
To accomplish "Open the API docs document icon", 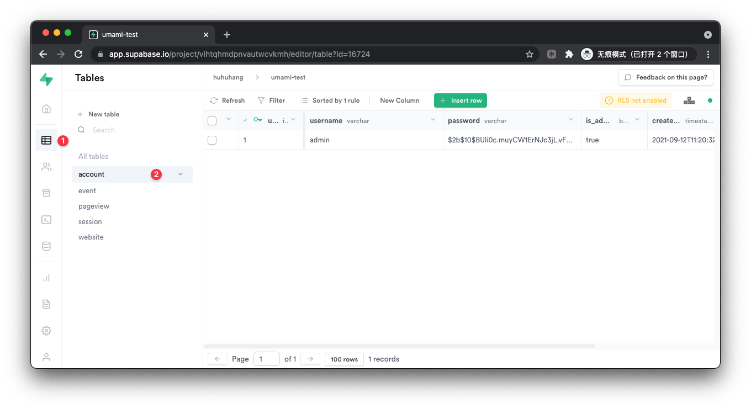I will point(46,304).
